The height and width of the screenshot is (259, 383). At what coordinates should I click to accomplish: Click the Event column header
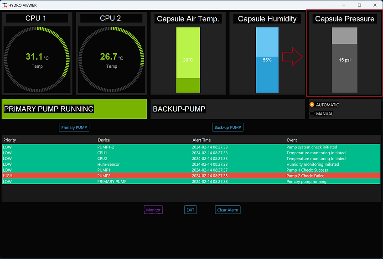(x=292, y=140)
